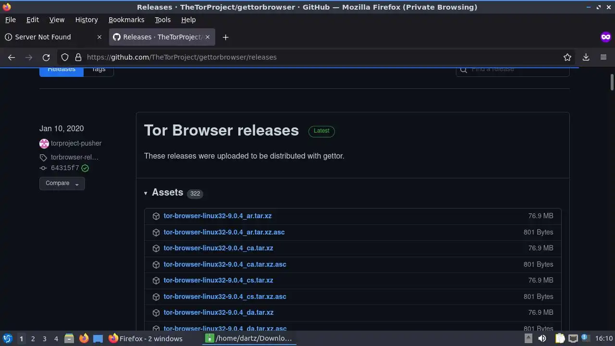The image size is (615, 346).
Task: Open the Firefox hamburger application menu
Action: [603, 57]
